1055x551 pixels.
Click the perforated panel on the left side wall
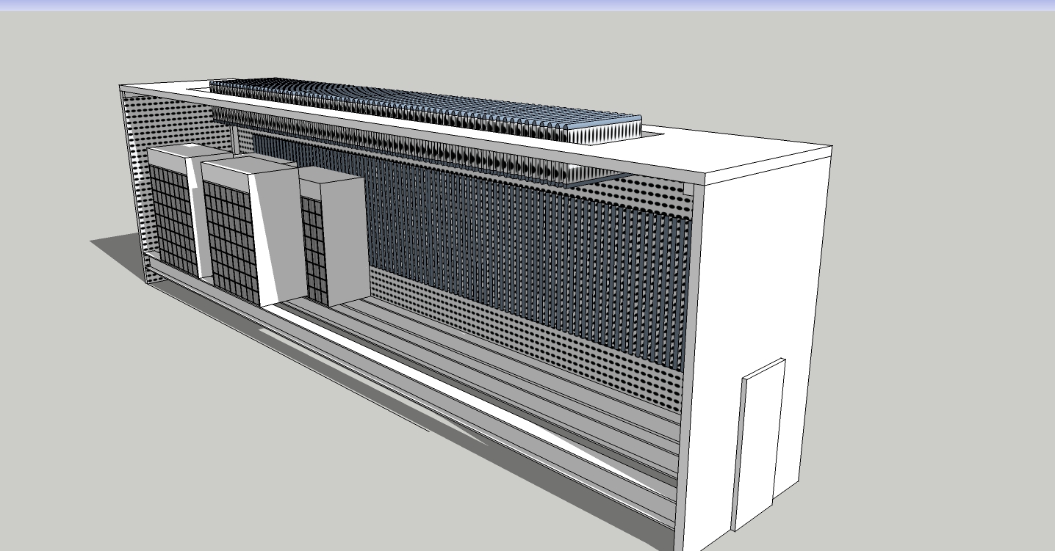pyautogui.click(x=136, y=183)
